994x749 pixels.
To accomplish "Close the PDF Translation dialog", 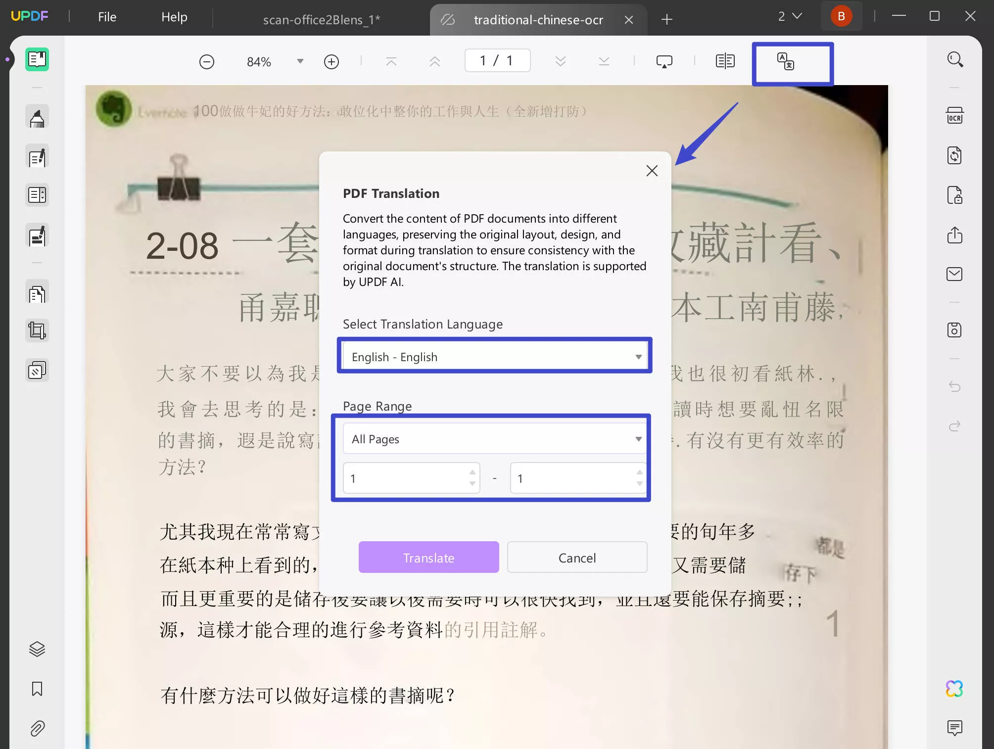I will 652,171.
